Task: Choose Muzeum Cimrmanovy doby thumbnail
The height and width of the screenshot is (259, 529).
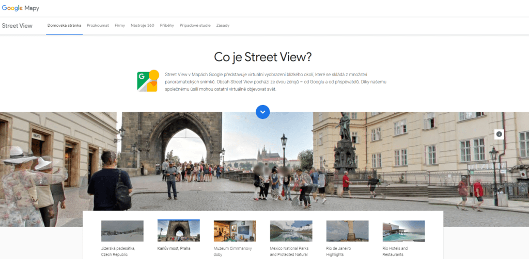Action: [x=235, y=231]
